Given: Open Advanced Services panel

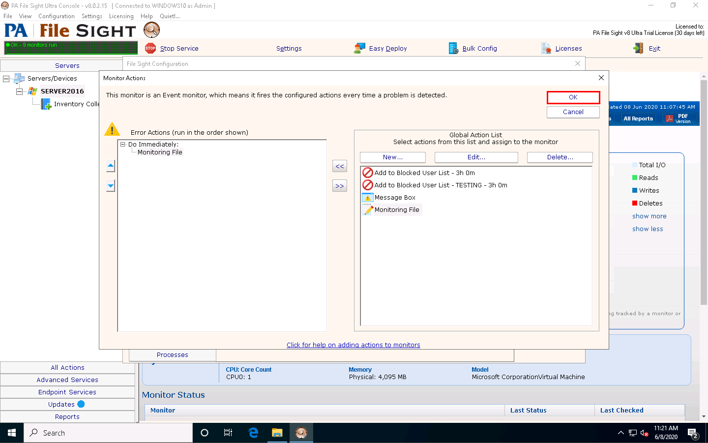Looking at the screenshot, I should click(68, 380).
